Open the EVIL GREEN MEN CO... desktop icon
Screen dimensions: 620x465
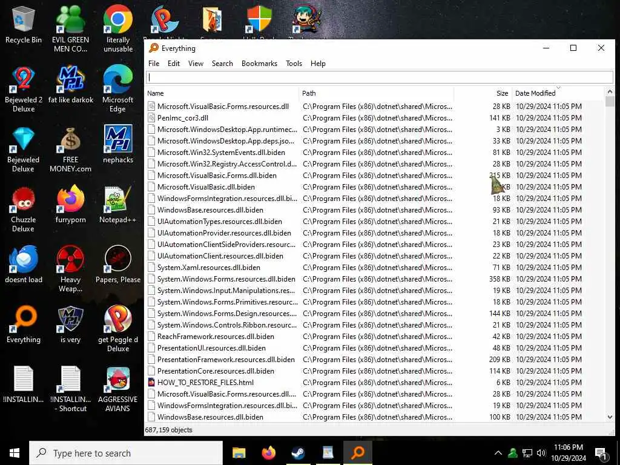pos(70,28)
